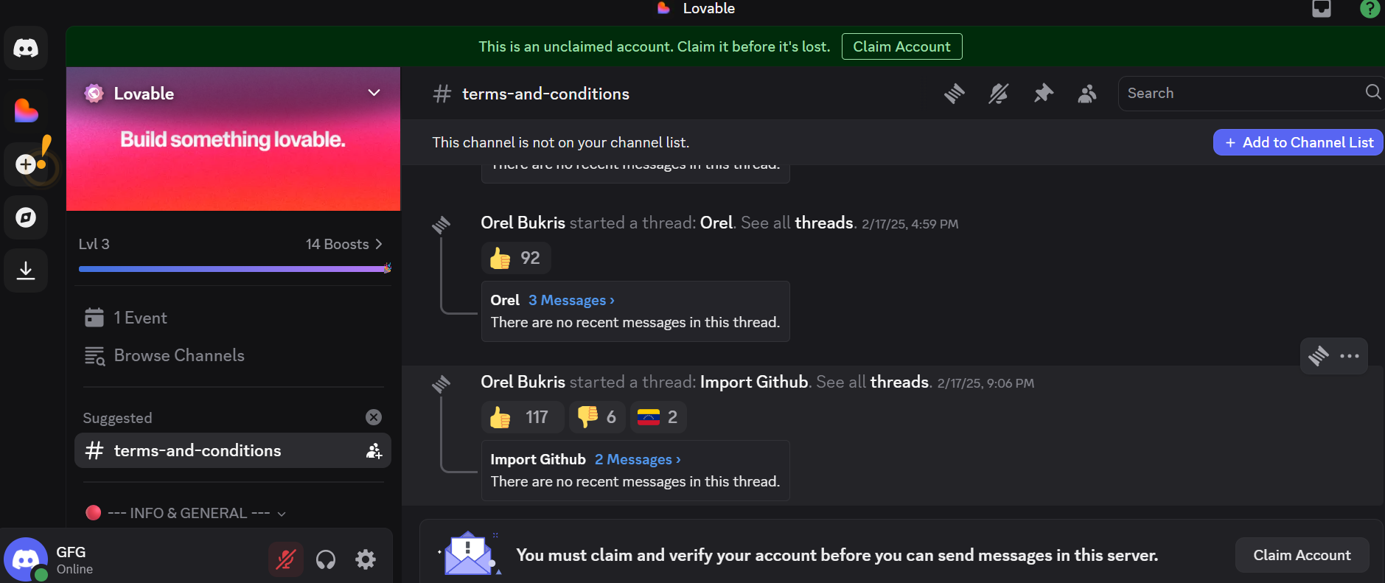Expand the 14 Boosts details chevron
The image size is (1385, 583).
[378, 244]
